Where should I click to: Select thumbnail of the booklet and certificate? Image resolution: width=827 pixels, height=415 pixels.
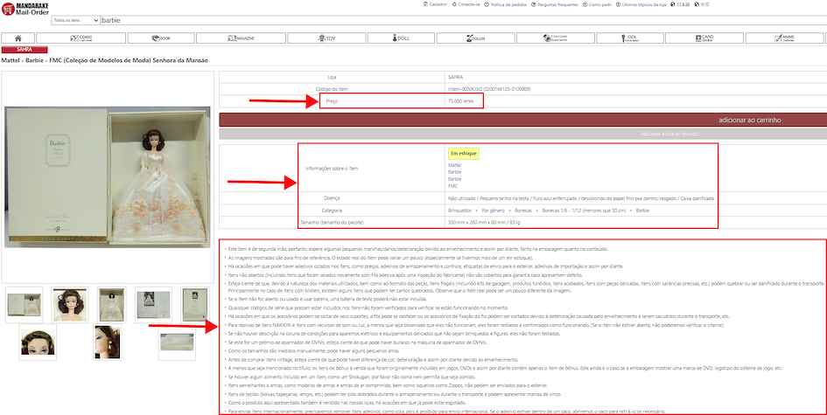point(153,304)
